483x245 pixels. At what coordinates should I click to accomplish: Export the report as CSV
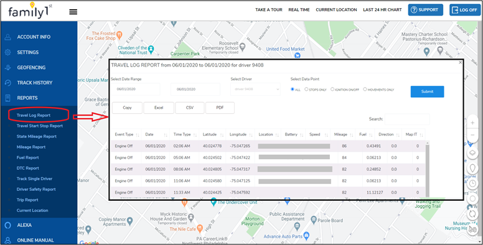pyautogui.click(x=190, y=108)
